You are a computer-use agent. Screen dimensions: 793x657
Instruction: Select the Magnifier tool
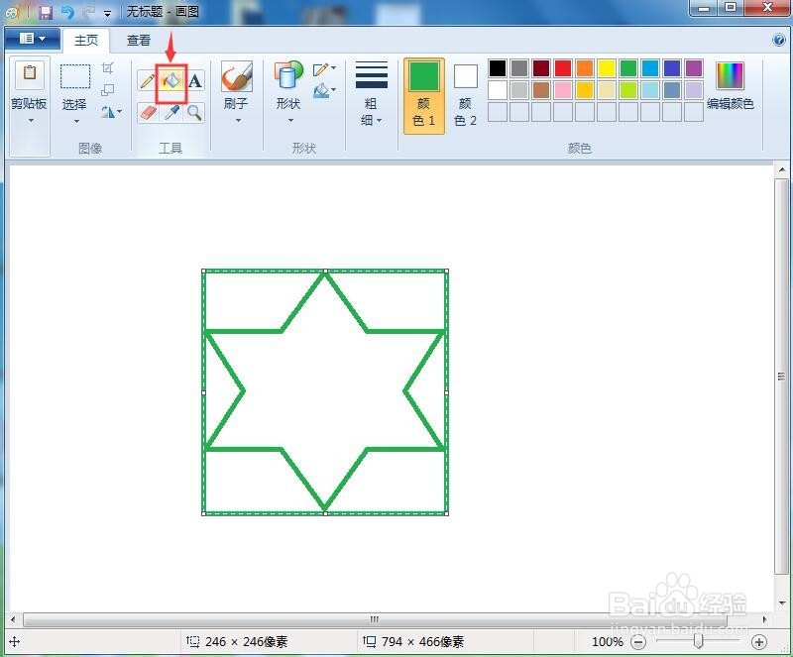click(x=195, y=112)
